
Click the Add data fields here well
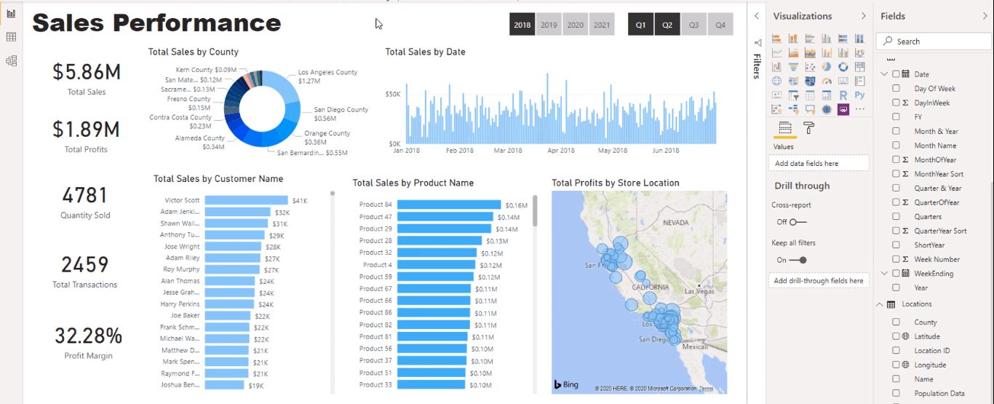819,163
